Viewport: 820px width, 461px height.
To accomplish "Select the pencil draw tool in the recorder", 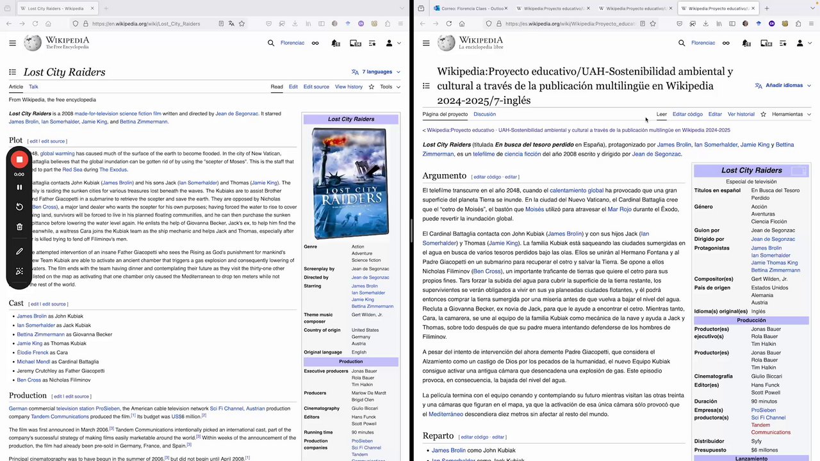I will (19, 252).
